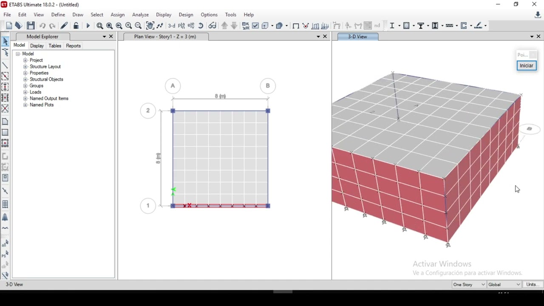Viewport: 544px width, 306px height.
Task: Open the Global coordinate system dropdown
Action: tap(504, 284)
